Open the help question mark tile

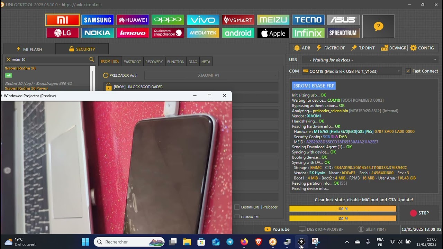[379, 26]
